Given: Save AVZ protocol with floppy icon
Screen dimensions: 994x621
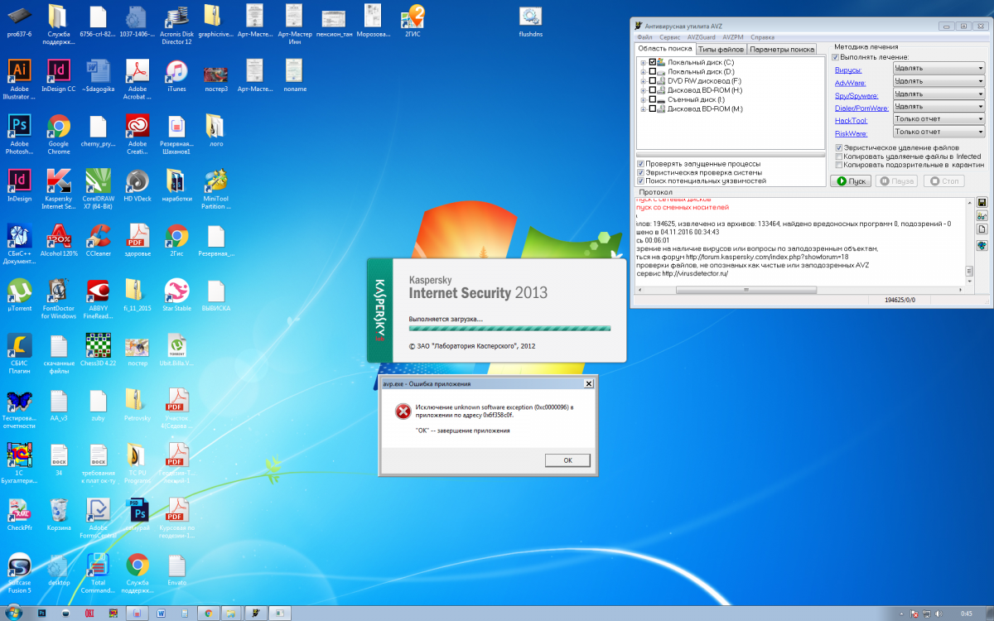Looking at the screenshot, I should pos(982,202).
